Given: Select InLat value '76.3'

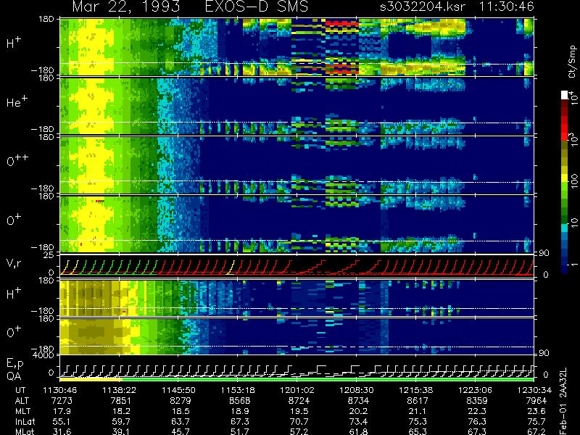Looking at the screenshot, I should pyautogui.click(x=477, y=421).
